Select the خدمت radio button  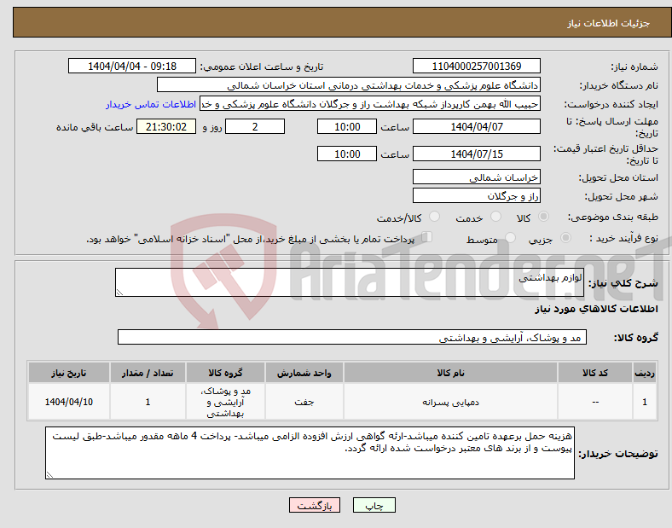(x=495, y=217)
